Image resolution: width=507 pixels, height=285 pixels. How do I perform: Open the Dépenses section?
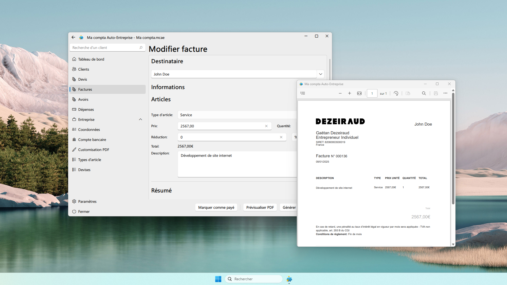pyautogui.click(x=86, y=109)
